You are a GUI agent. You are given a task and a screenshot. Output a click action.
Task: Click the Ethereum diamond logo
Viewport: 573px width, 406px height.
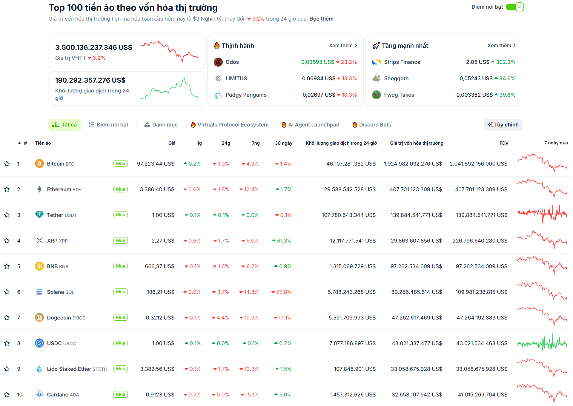(39, 189)
